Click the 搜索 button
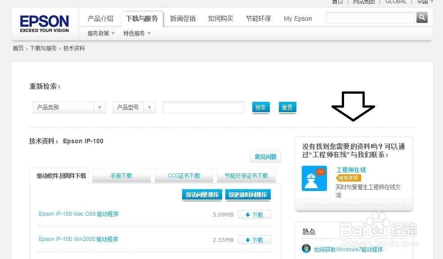Screen dimensions: 443x259 coord(261,107)
